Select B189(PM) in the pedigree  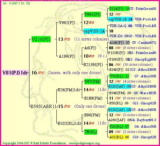click(93, 98)
